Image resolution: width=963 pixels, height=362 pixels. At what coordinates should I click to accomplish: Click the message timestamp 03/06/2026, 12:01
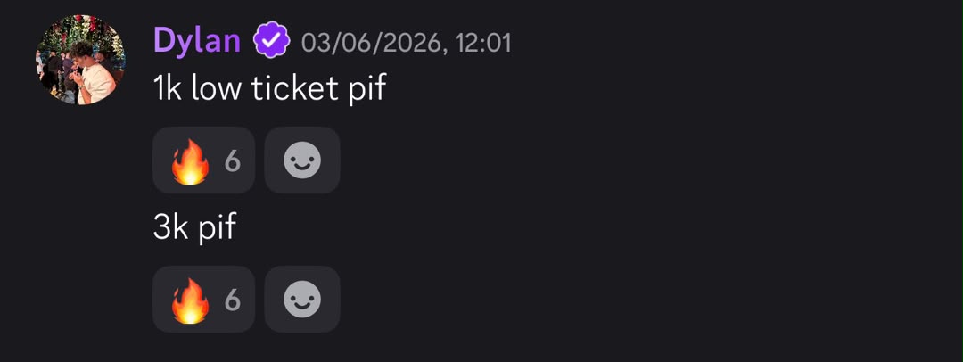406,43
